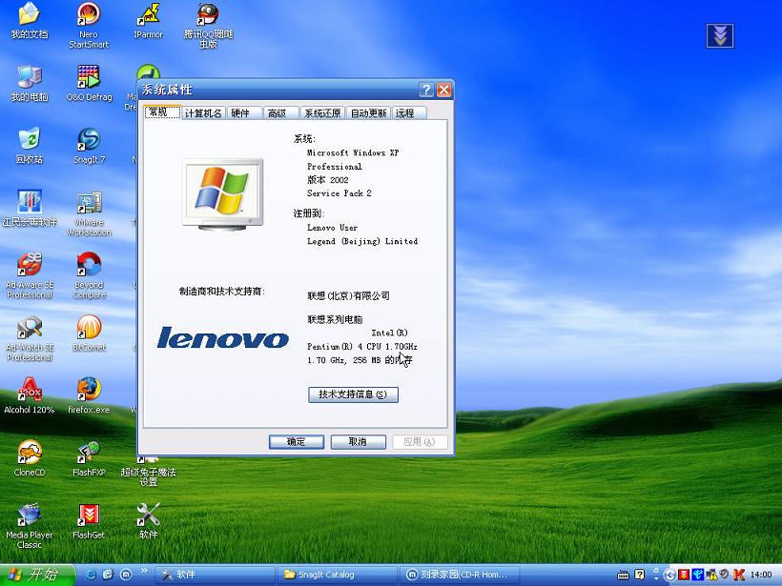Go to the 远程 tab

(x=409, y=113)
